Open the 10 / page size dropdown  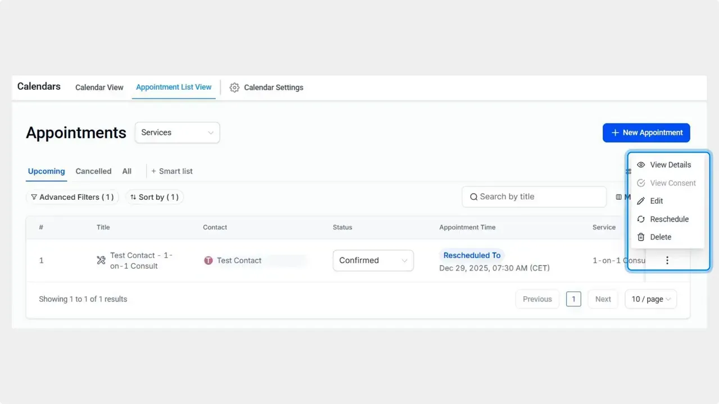650,299
